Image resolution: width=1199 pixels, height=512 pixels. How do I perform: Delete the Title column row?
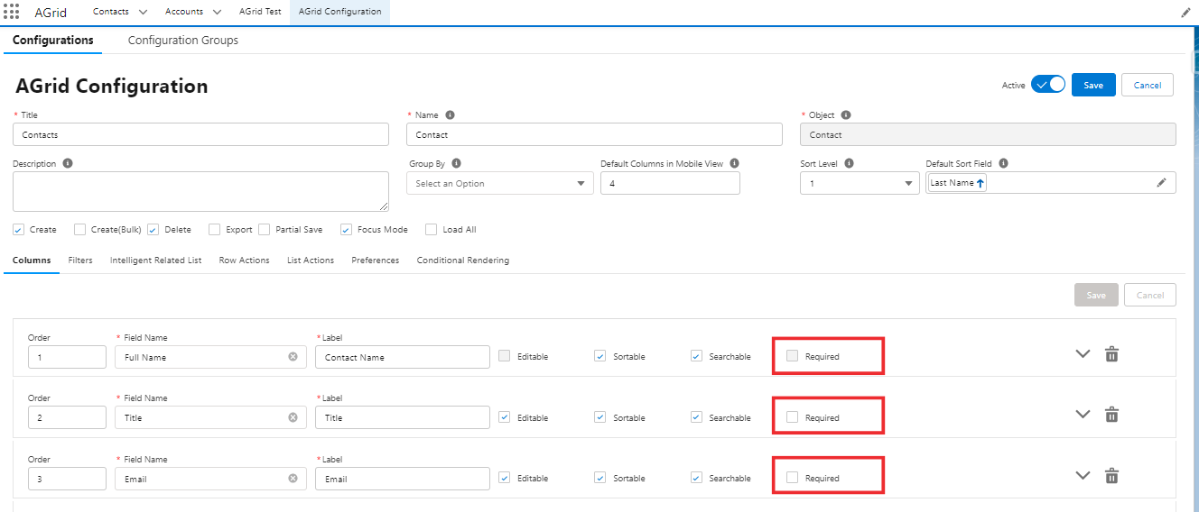(1112, 415)
